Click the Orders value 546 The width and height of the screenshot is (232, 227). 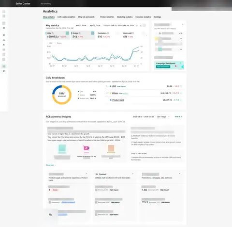(75, 37)
